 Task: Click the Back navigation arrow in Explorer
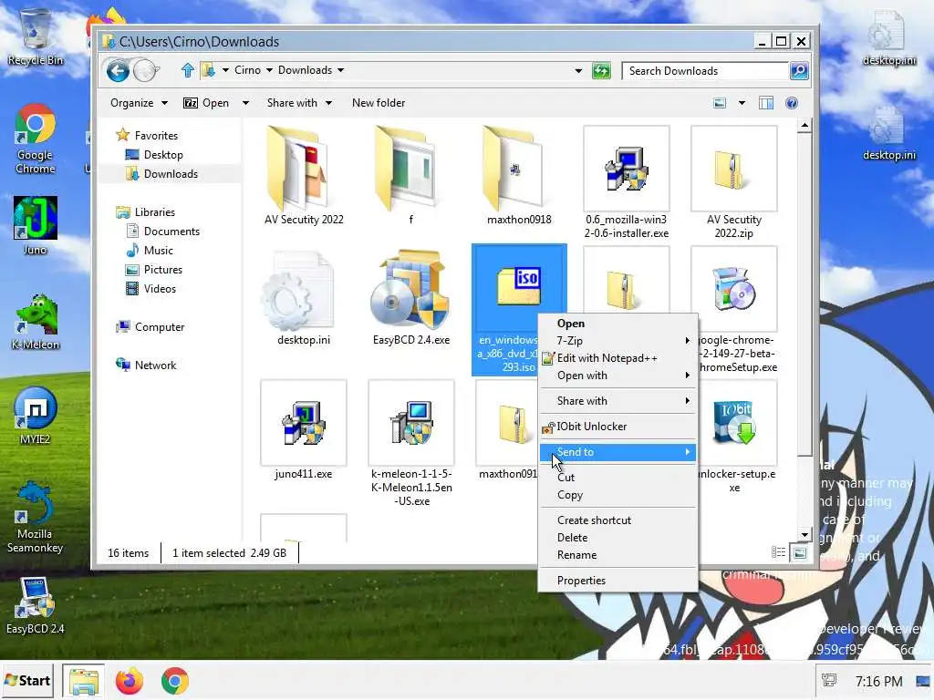[118, 71]
